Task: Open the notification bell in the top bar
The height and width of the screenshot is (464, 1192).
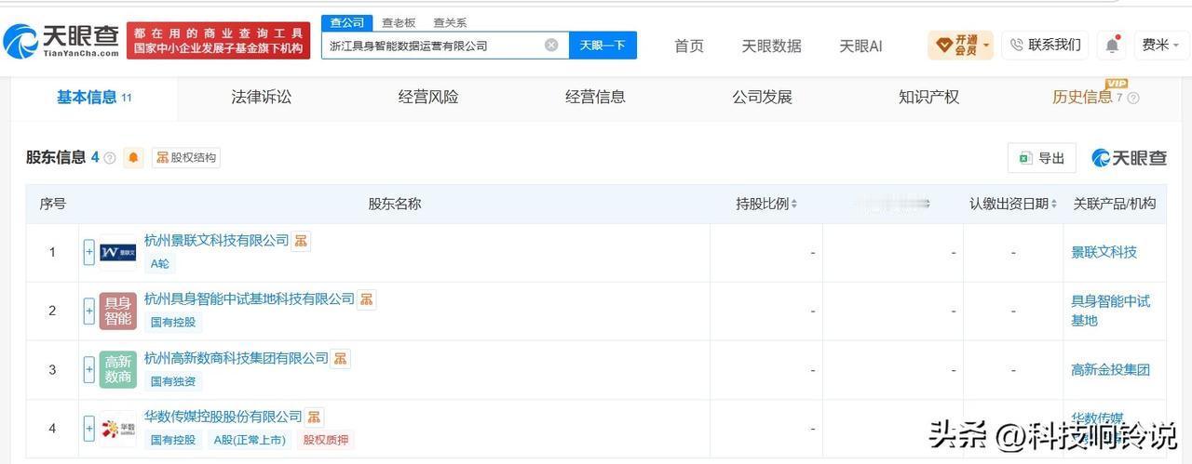Action: (x=1112, y=45)
